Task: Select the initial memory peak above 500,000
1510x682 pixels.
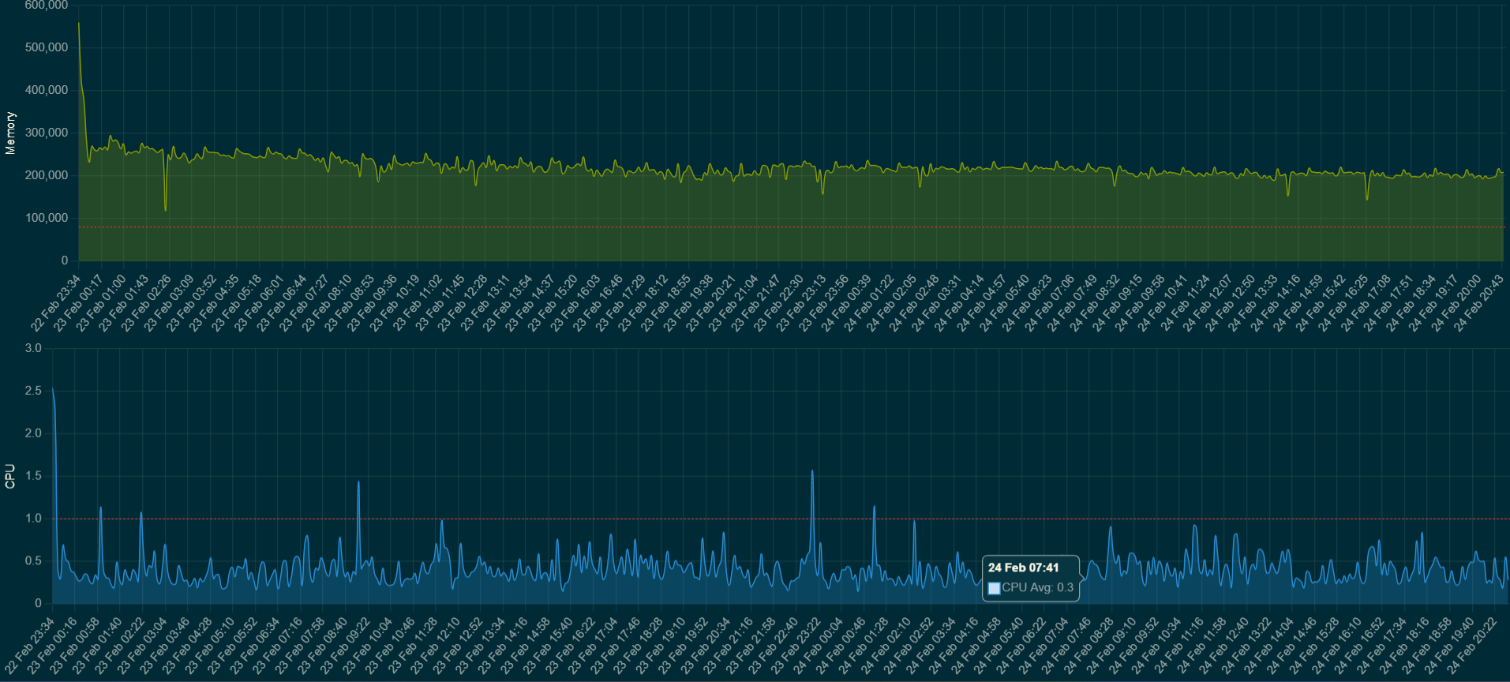Action: 79,25
